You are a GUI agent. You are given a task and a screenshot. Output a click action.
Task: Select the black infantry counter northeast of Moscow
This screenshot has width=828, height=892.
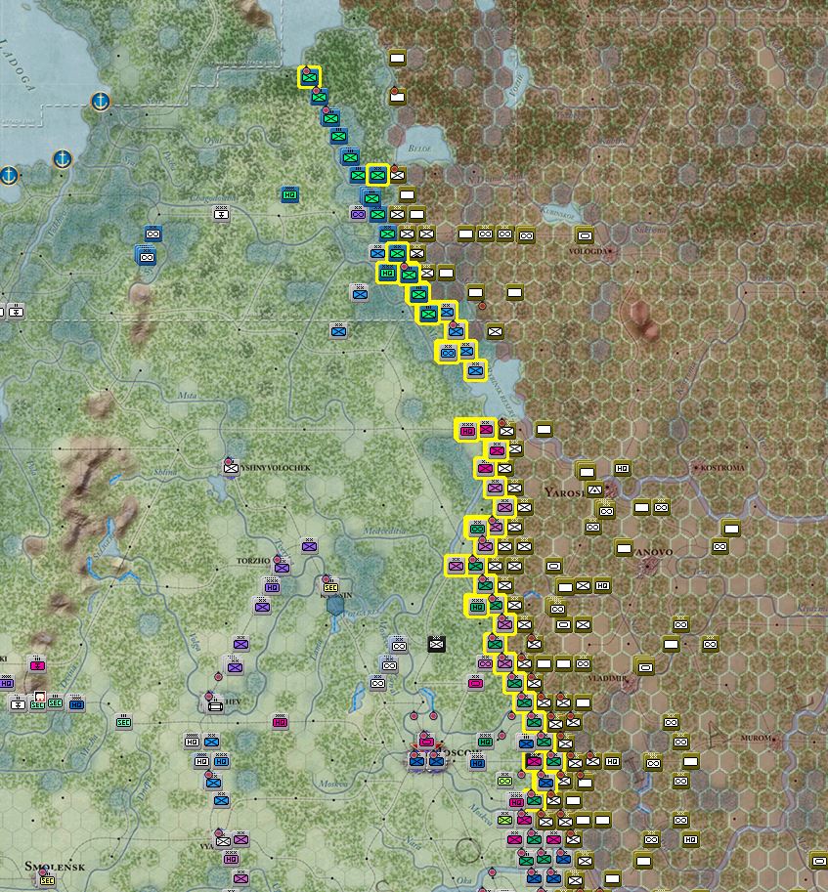coord(436,644)
